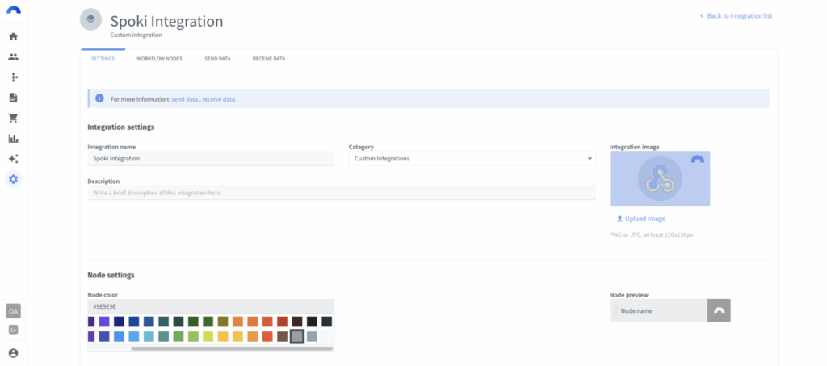Image resolution: width=827 pixels, height=366 pixels.
Task: Click the OA account avatar
Action: (13, 311)
